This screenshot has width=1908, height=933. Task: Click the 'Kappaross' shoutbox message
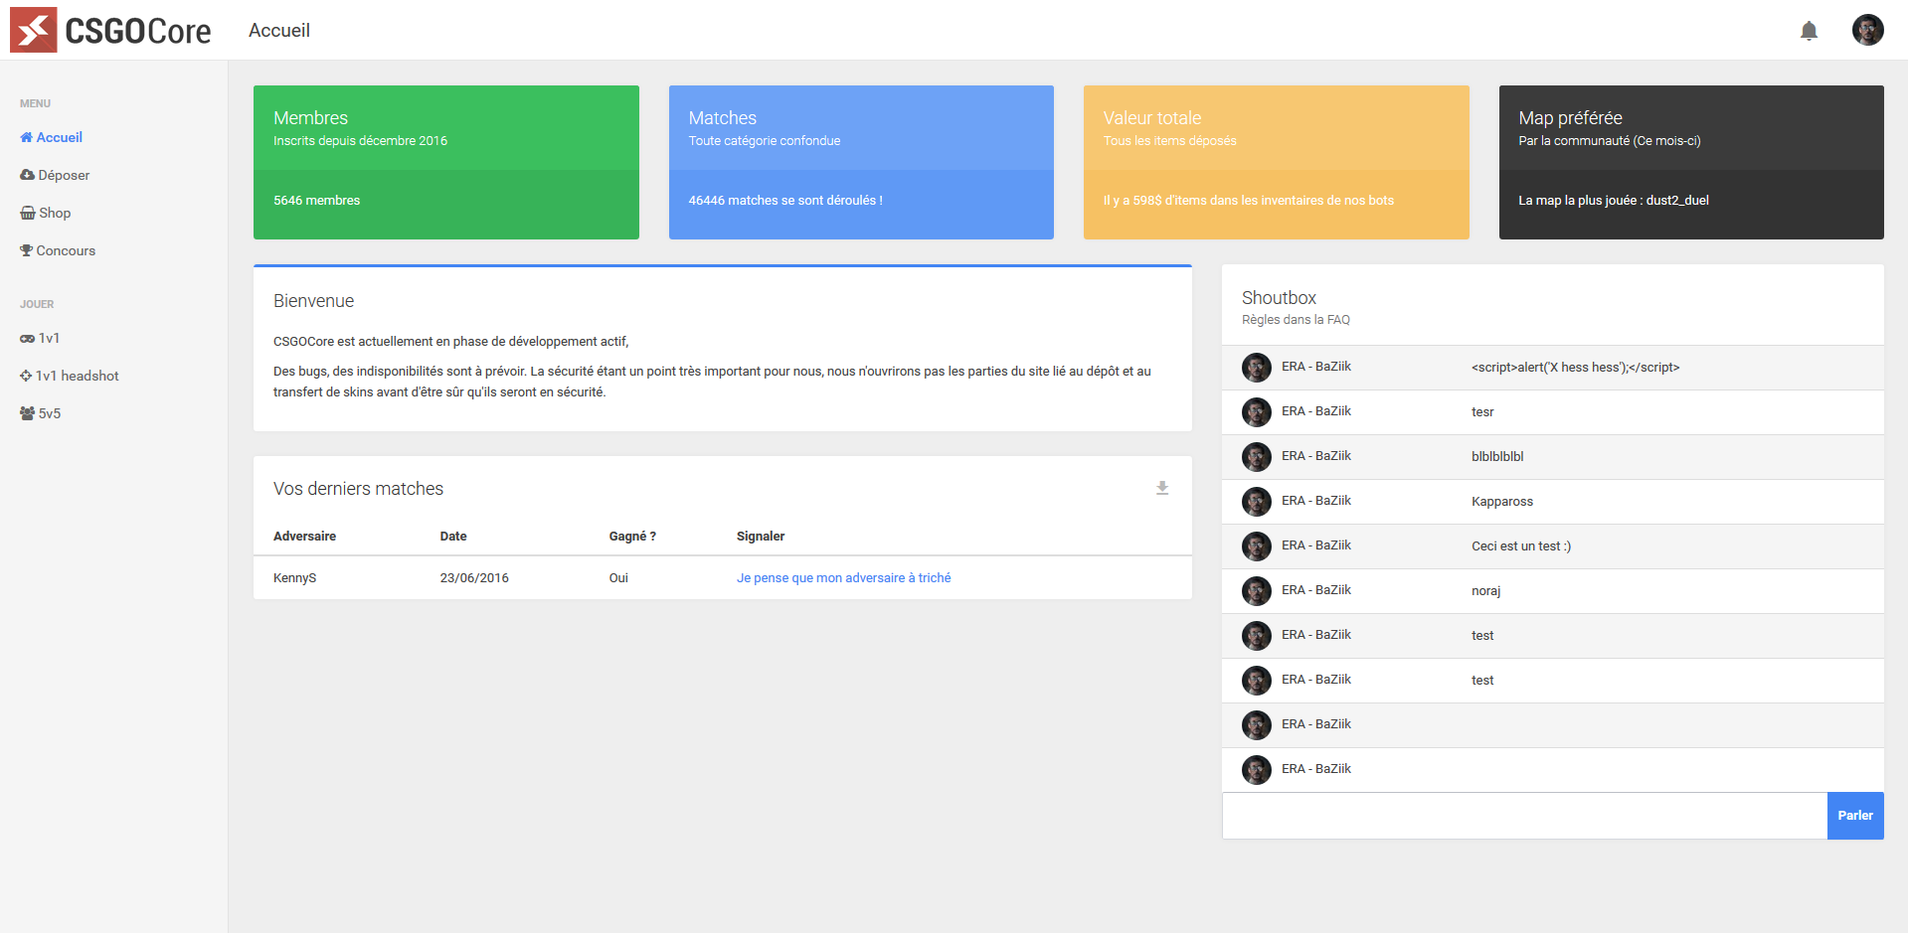point(1502,502)
